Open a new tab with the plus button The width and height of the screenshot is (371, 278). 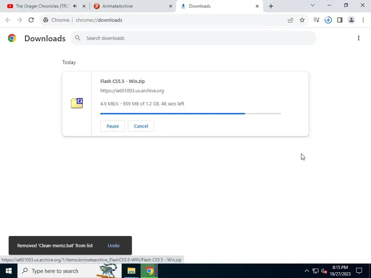pyautogui.click(x=271, y=6)
